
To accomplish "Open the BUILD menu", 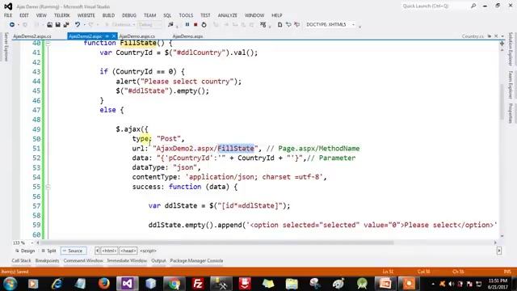I will pyautogui.click(x=108, y=15).
